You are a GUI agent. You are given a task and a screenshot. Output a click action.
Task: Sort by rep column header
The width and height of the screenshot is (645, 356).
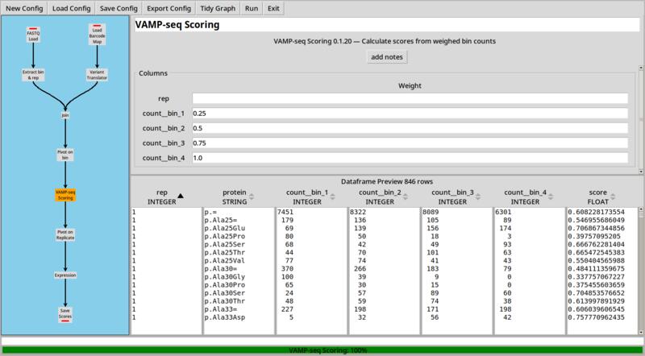pos(166,197)
